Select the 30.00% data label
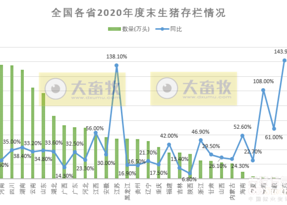 click(106, 163)
